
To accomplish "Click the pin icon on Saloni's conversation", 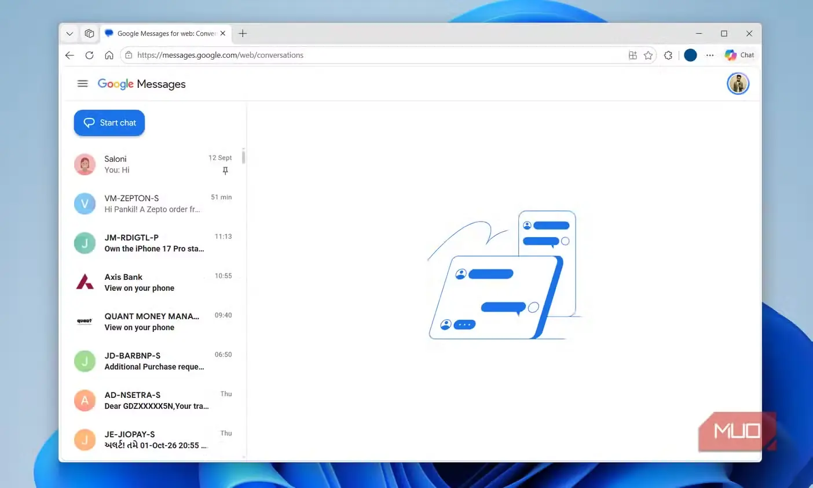I will click(225, 171).
